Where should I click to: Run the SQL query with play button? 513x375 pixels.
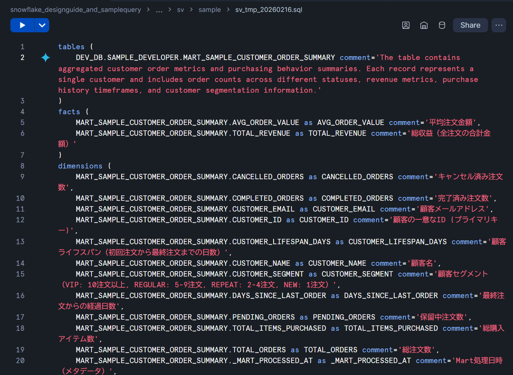tap(22, 25)
